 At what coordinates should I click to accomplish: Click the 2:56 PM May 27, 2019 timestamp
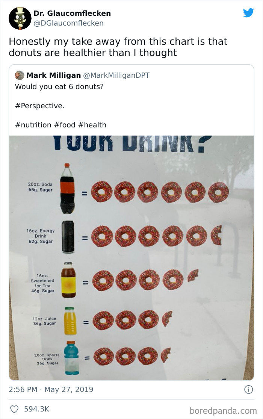[x=51, y=390]
